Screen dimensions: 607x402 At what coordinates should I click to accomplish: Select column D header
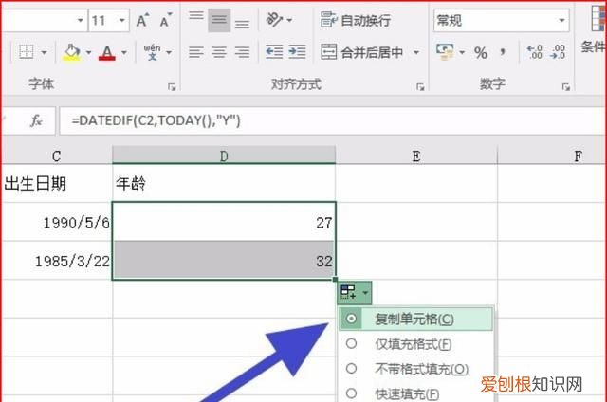click(224, 155)
